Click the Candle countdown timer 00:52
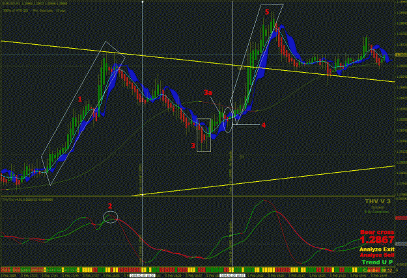This screenshot has width=407, height=278. 378,270
